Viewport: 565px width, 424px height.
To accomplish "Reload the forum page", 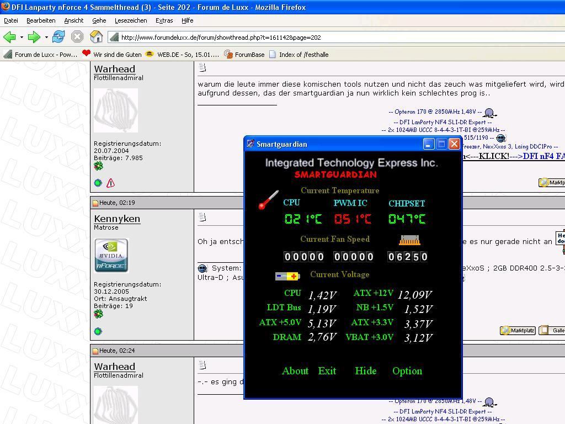I will coord(58,37).
